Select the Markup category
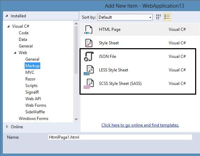 pyautogui.click(x=32, y=66)
